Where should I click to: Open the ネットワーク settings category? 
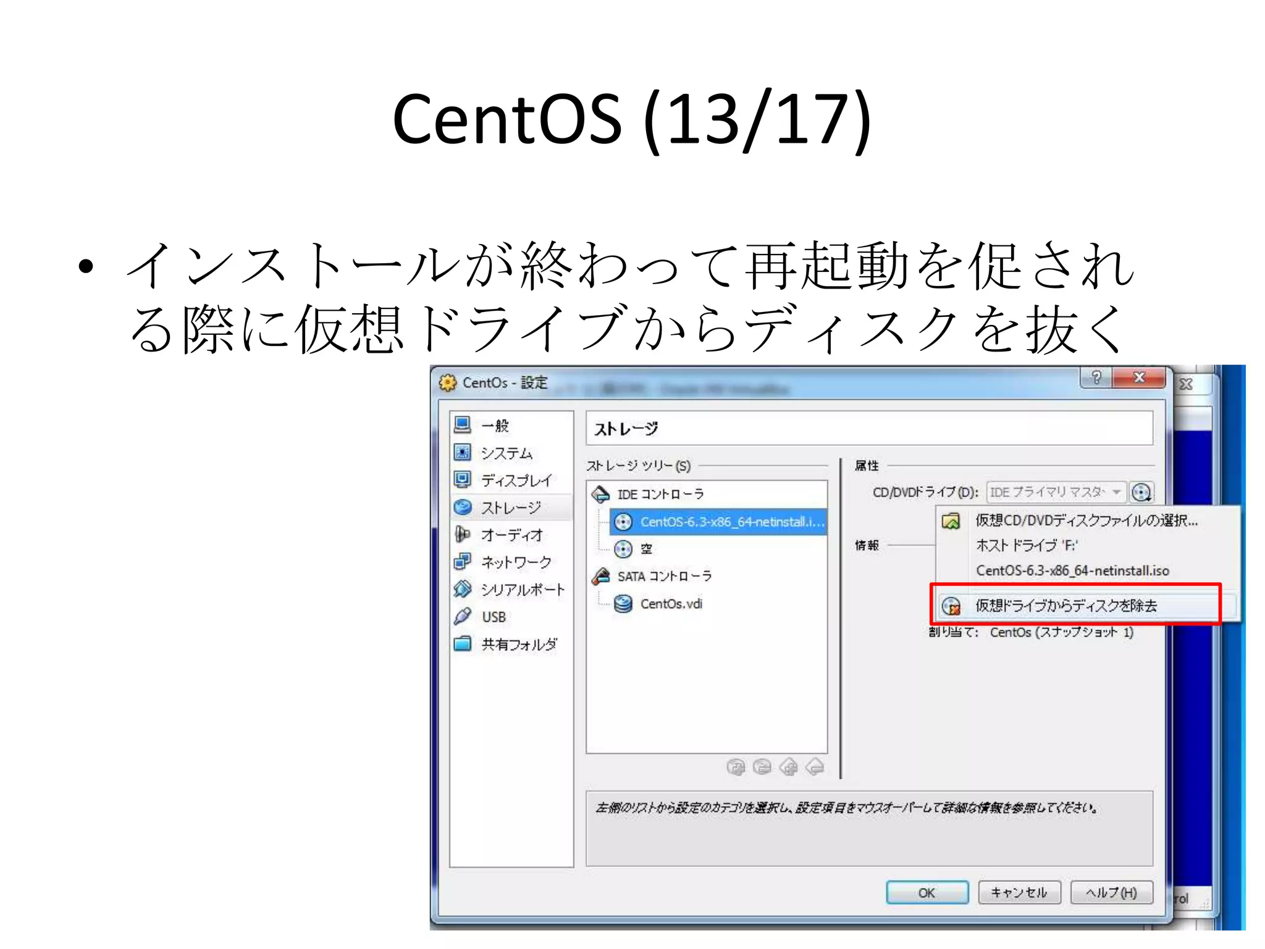pyautogui.click(x=511, y=562)
